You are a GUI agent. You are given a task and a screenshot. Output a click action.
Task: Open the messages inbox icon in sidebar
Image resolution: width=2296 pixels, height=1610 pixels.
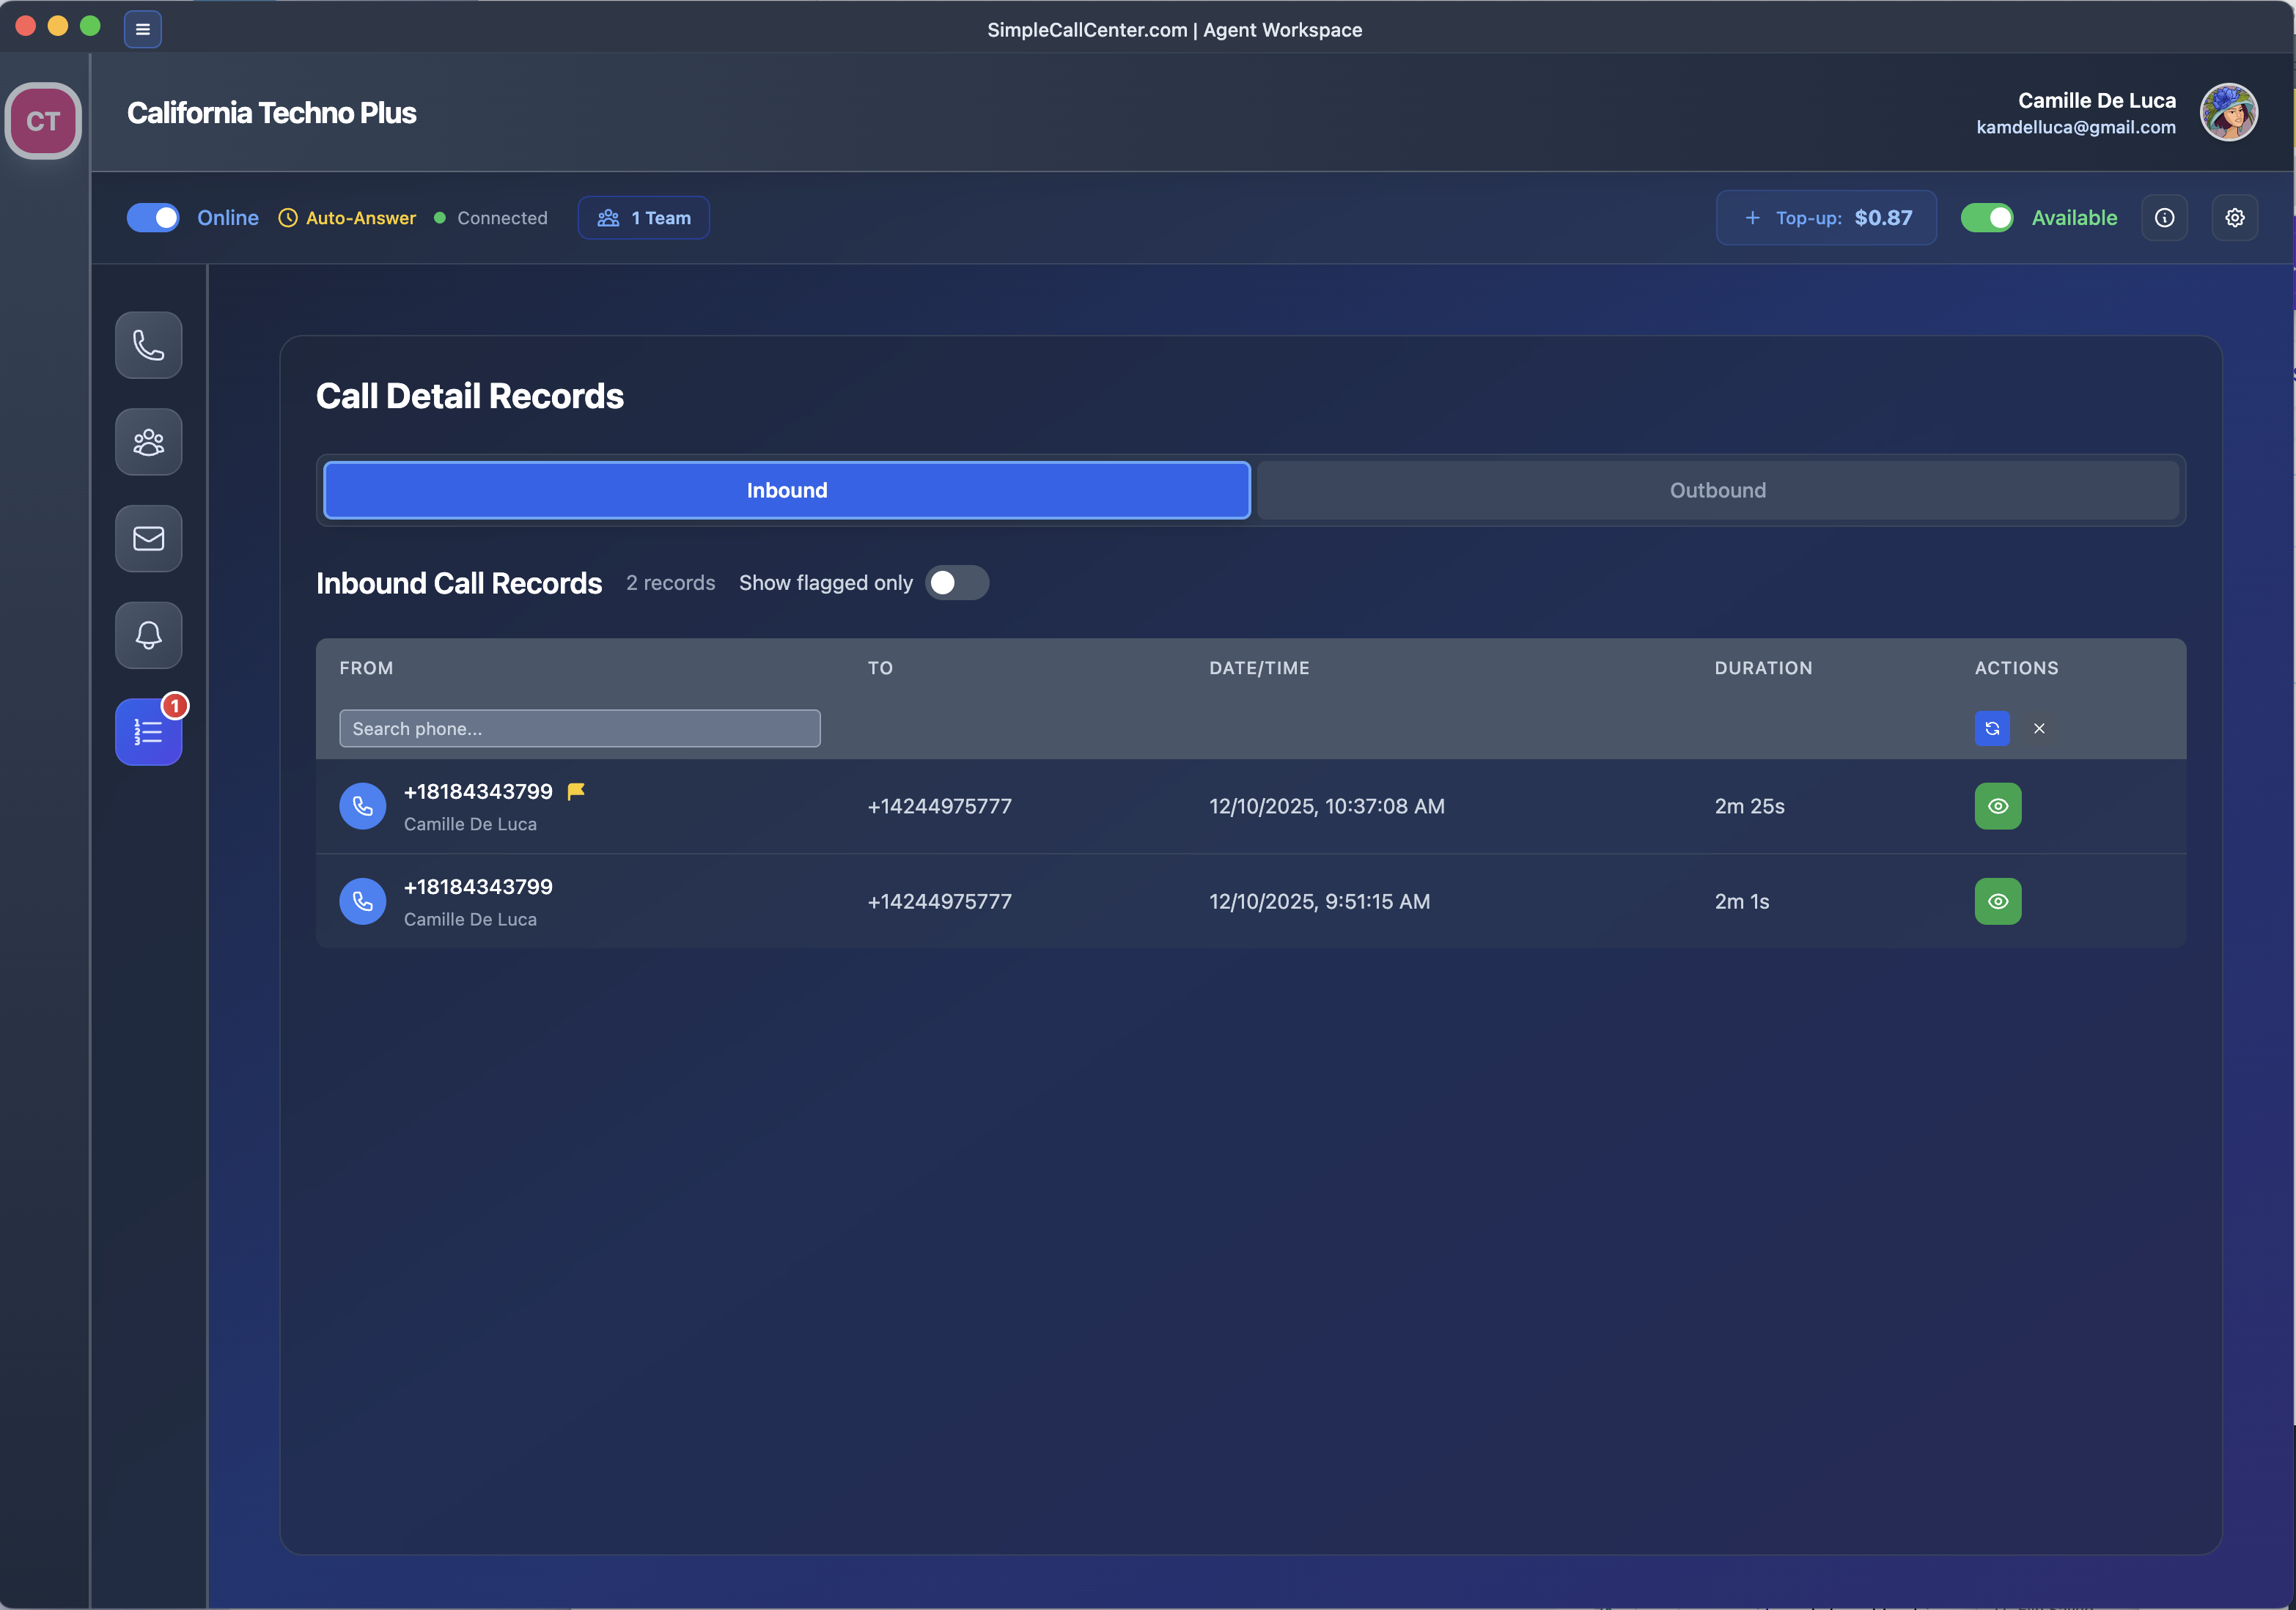pyautogui.click(x=148, y=538)
